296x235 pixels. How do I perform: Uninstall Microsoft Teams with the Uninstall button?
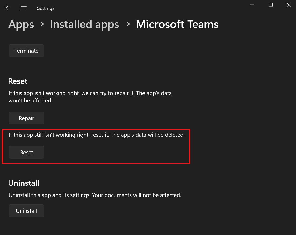26,211
